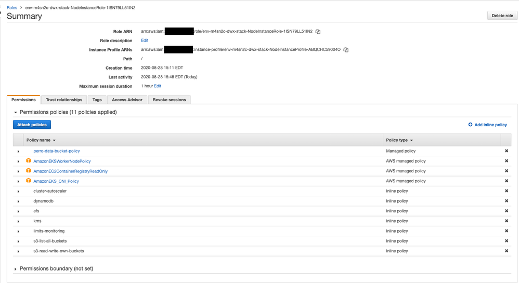The image size is (519, 283).
Task: Open the AmazonEKSWorkerNodePolicy link
Action: pyautogui.click(x=62, y=161)
